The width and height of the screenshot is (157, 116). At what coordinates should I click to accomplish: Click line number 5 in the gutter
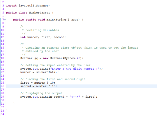3,13
